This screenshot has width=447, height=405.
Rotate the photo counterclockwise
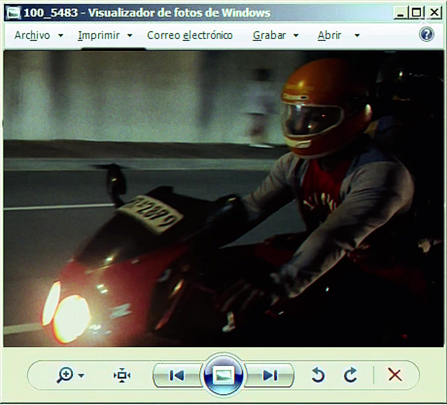click(318, 375)
